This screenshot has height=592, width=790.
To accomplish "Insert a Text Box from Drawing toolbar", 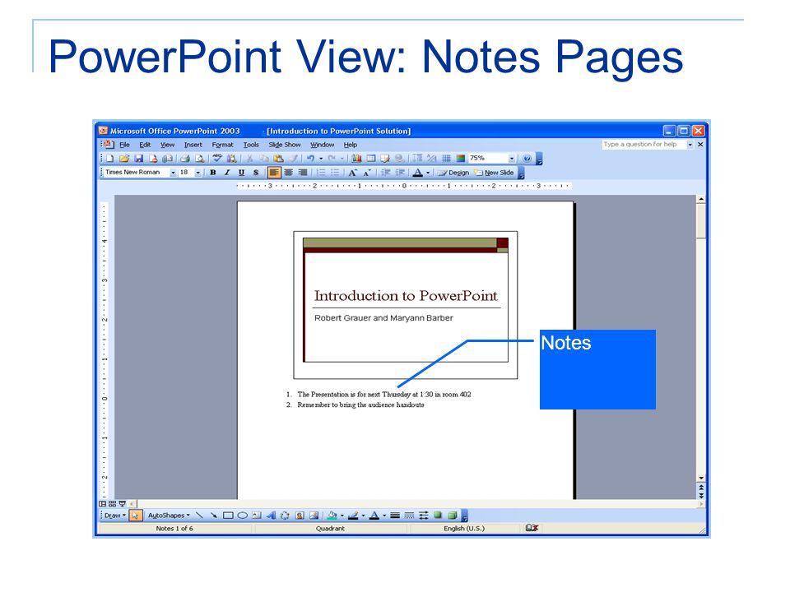I will tap(257, 515).
